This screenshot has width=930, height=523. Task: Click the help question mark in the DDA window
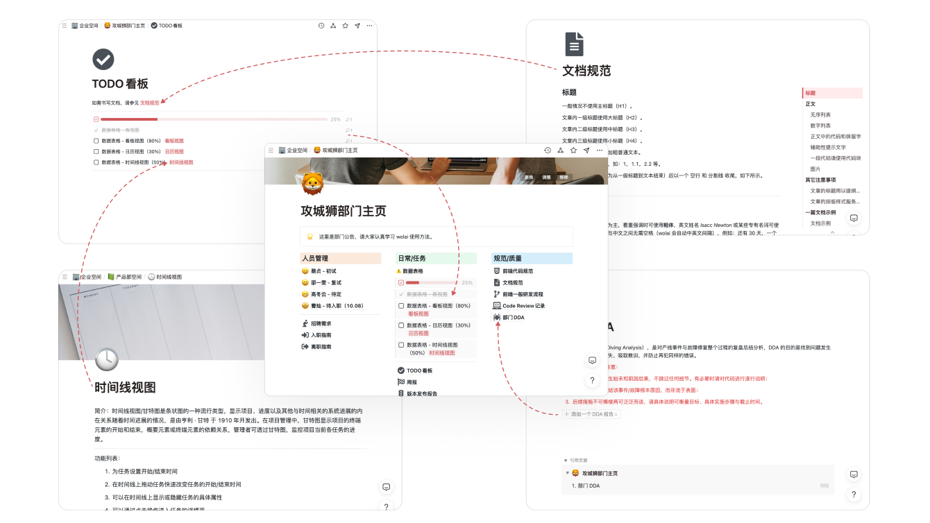[x=854, y=495]
